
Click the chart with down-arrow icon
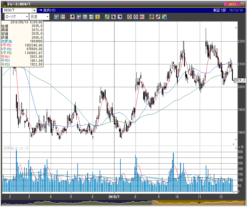pos(72,17)
